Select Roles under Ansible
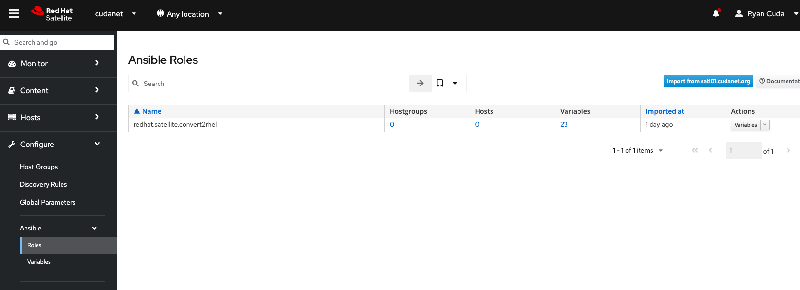Screen dimensions: 800x290 pos(68,245)
